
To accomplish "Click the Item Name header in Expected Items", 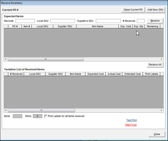I will 97,27.
